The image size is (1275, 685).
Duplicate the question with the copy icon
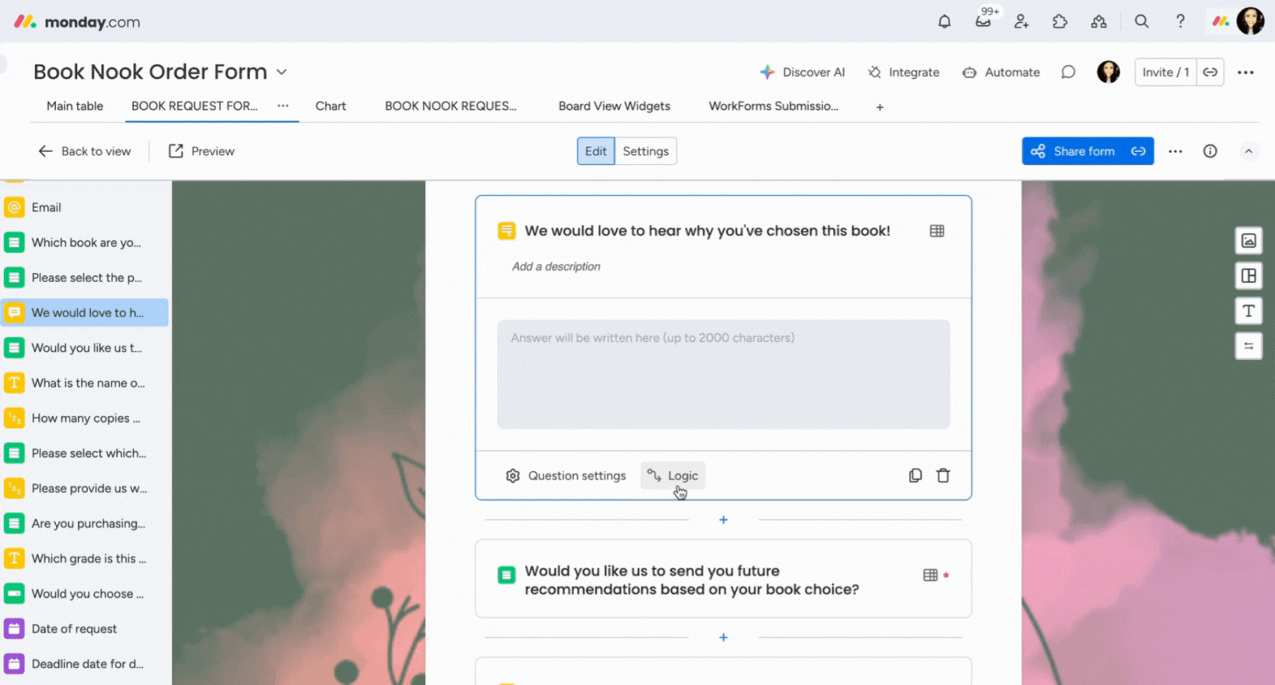915,476
